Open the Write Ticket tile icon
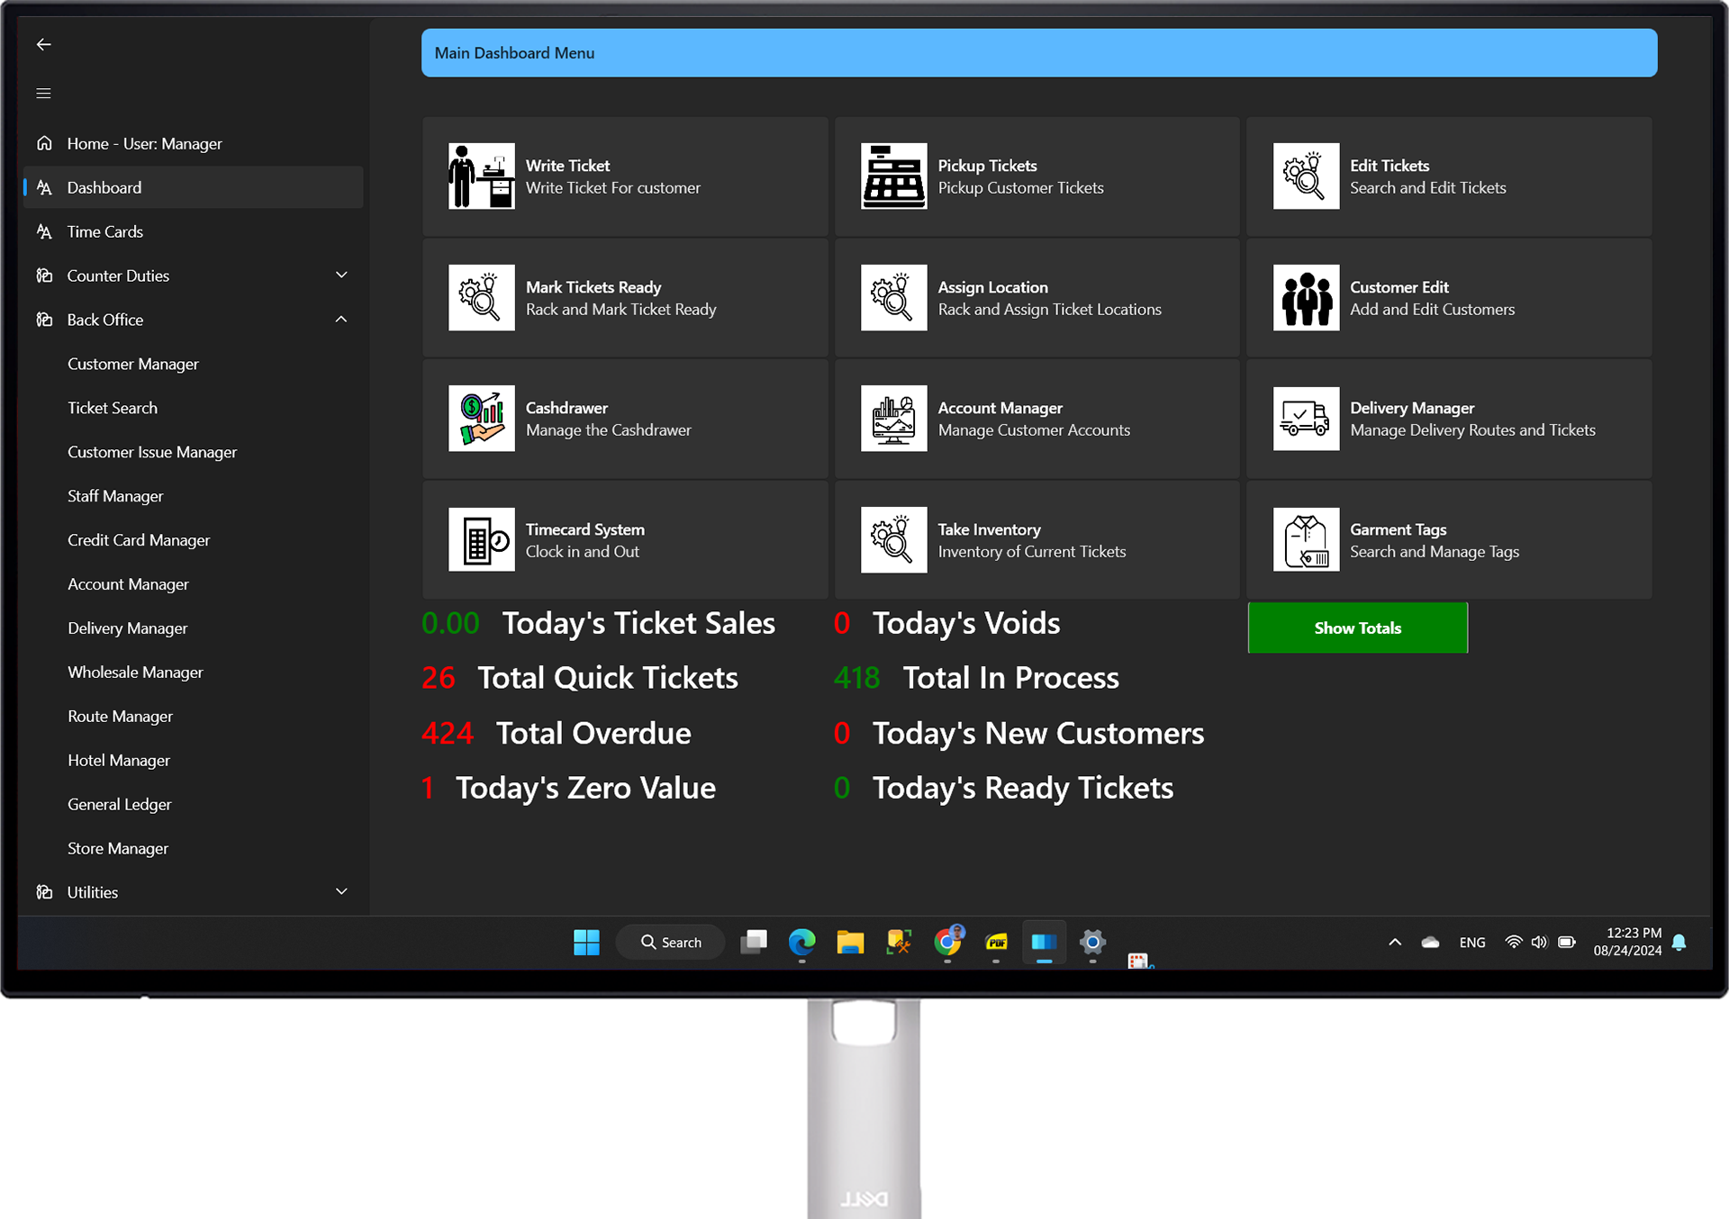This screenshot has width=1729, height=1219. tap(482, 176)
